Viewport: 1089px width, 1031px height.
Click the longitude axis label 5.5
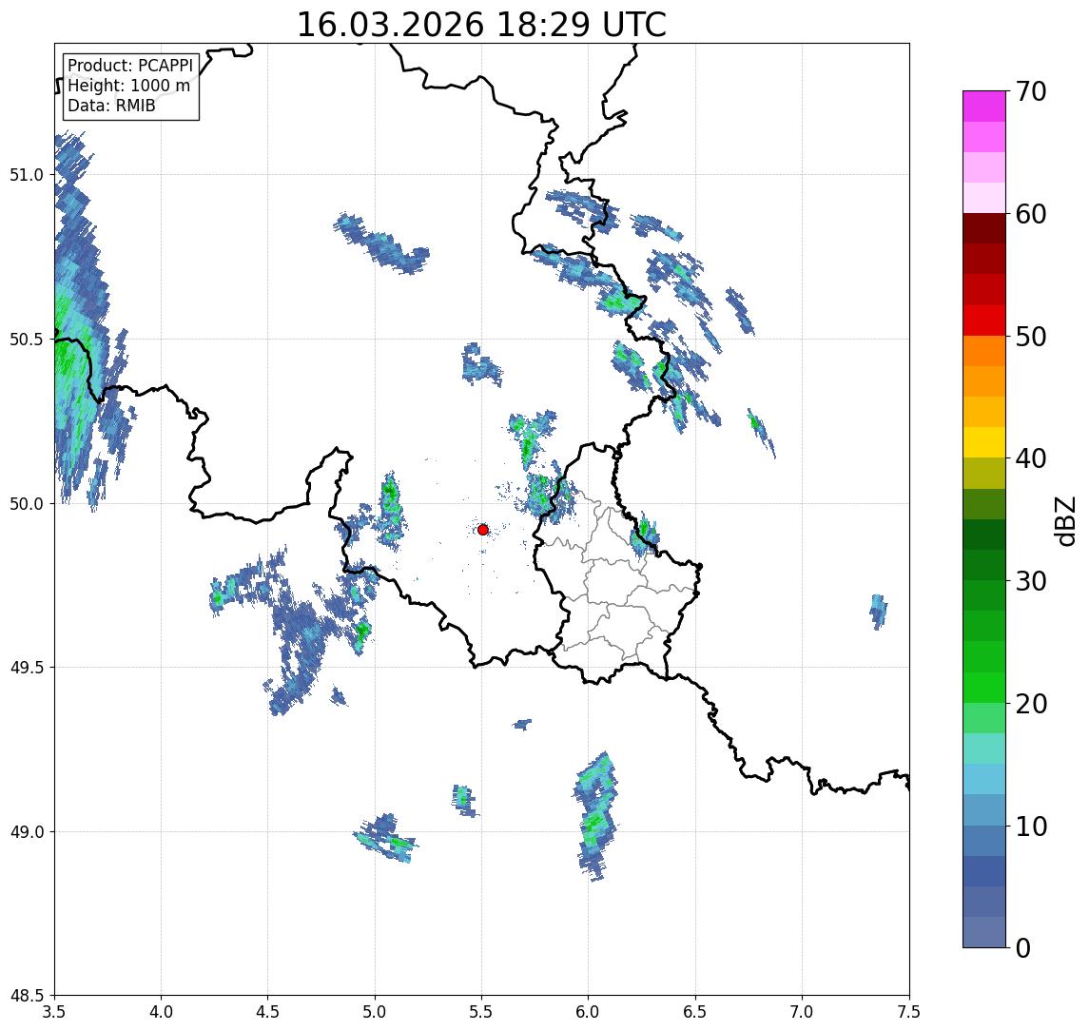(x=482, y=1012)
